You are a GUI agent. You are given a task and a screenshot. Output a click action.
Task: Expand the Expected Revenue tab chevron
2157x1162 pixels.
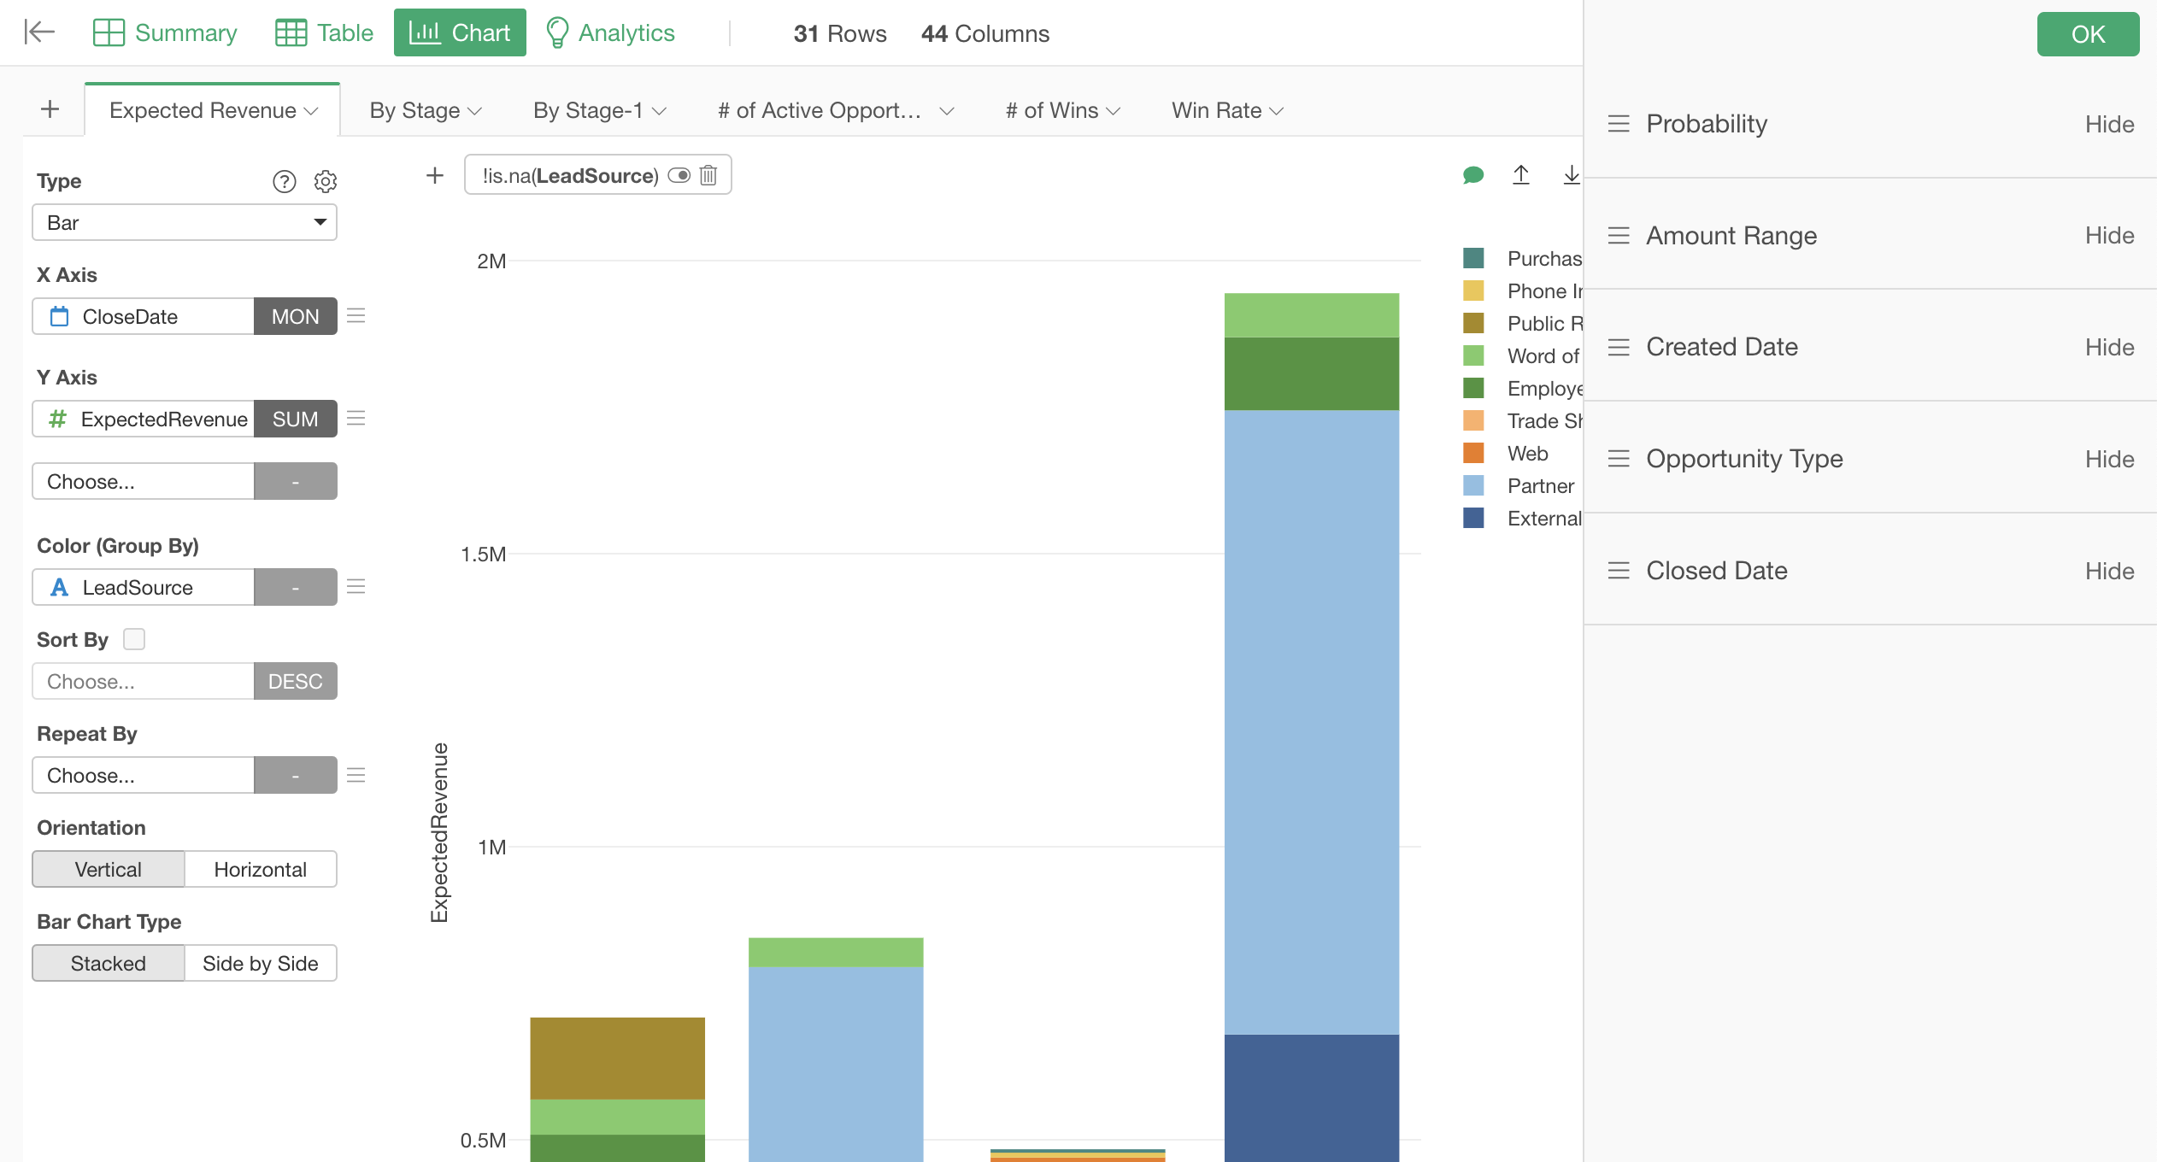[x=311, y=111]
